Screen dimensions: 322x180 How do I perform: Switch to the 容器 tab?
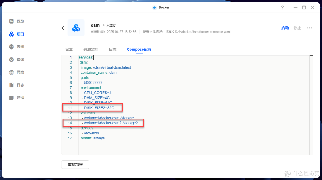click(x=69, y=49)
